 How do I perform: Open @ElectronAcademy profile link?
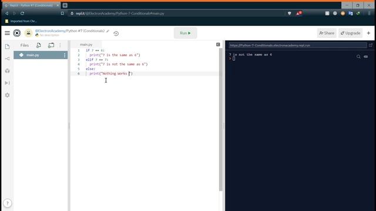coord(50,31)
